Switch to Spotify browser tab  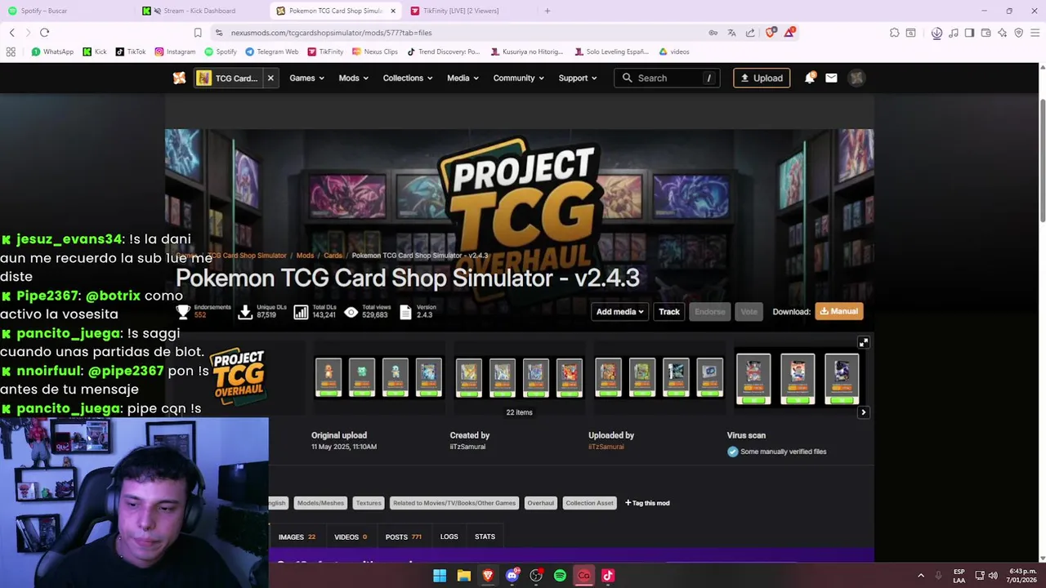(x=67, y=11)
